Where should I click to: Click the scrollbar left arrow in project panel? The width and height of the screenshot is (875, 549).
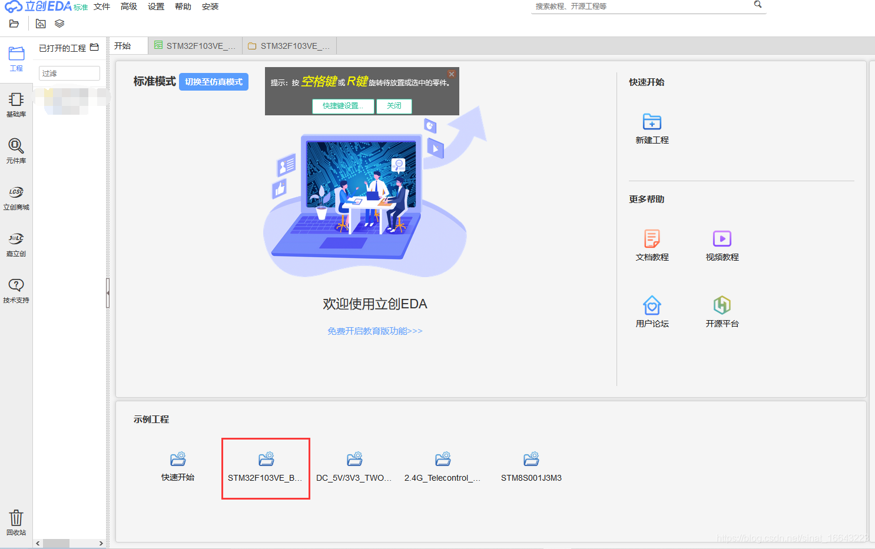coord(38,543)
